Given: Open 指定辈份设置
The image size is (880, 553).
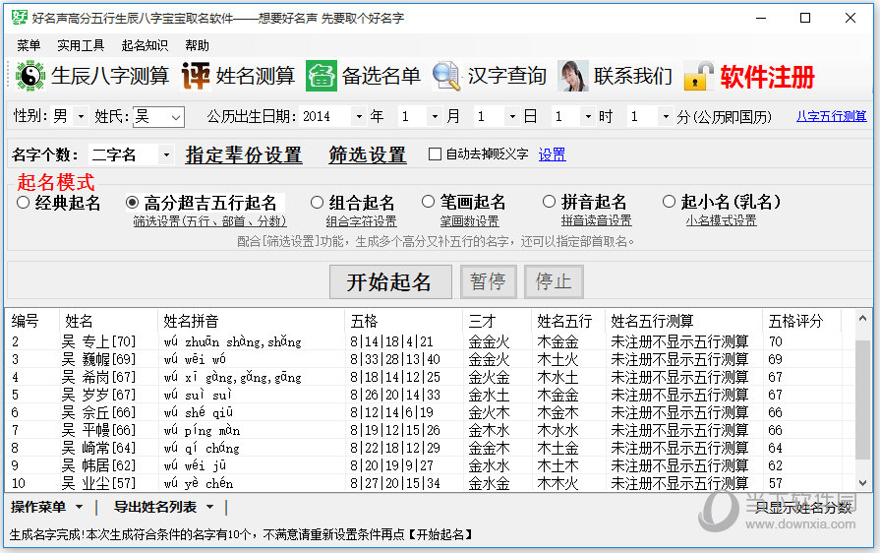Looking at the screenshot, I should 244,154.
